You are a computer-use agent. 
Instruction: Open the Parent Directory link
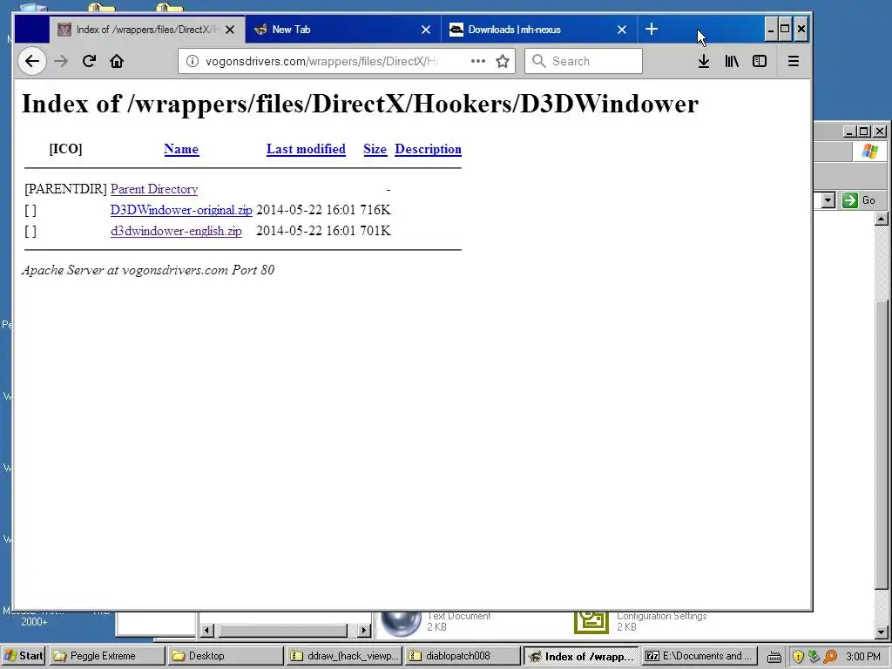154,189
